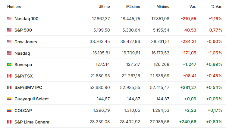The width and height of the screenshot is (226, 128).
Task: Sort by the Máximo column header
Action: click(x=133, y=7)
